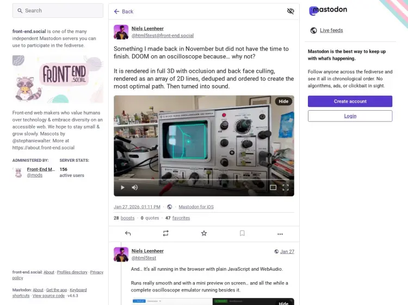
Task: Play the DOOM oscilloscope video
Action: 122,187
